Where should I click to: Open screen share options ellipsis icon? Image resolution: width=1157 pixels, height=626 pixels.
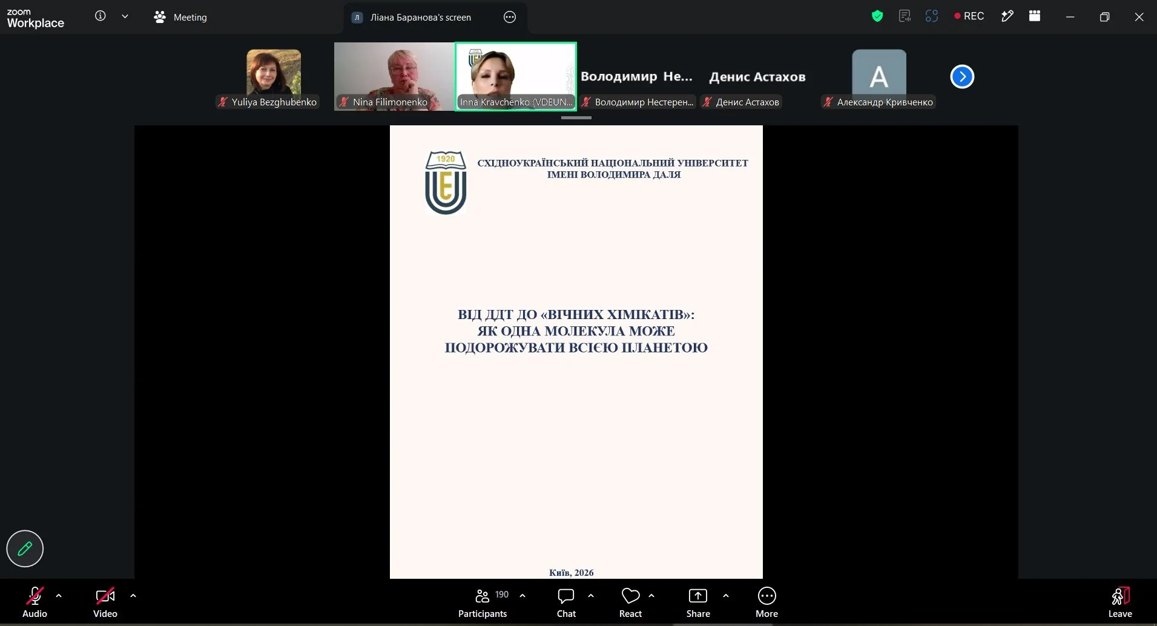pos(510,17)
